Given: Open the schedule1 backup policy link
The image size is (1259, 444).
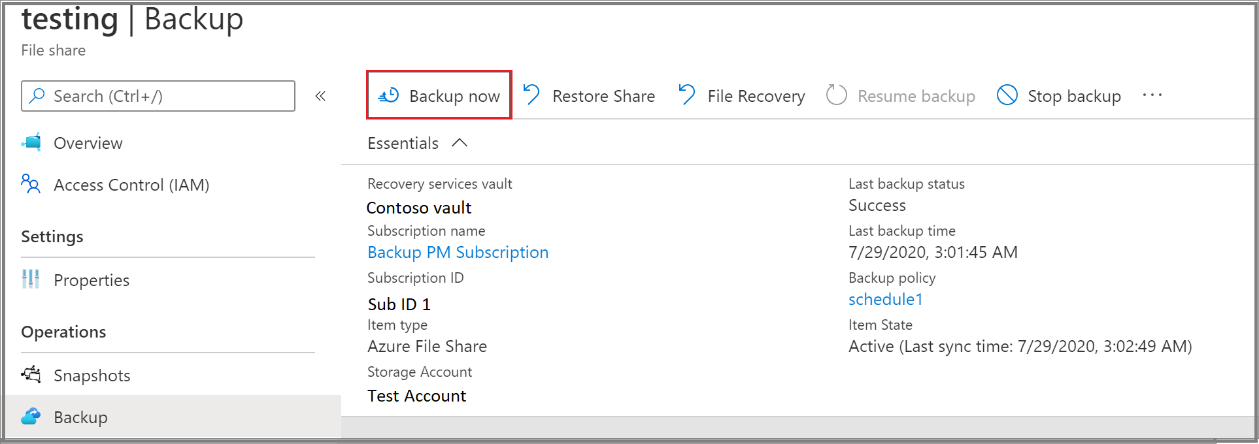Looking at the screenshot, I should click(885, 299).
